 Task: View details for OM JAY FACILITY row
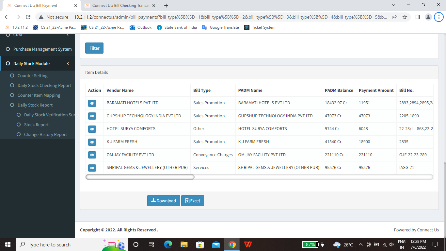click(x=92, y=155)
